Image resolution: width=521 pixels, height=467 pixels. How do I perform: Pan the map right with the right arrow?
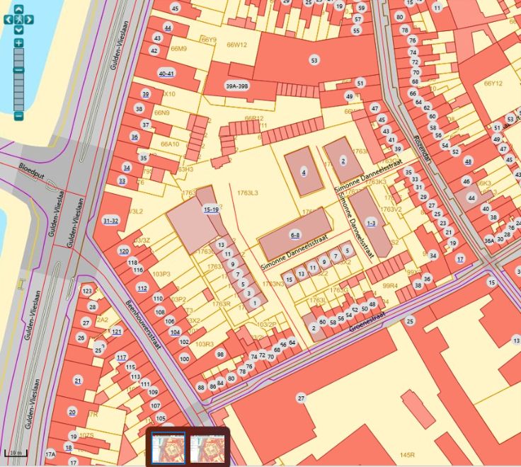28,19
